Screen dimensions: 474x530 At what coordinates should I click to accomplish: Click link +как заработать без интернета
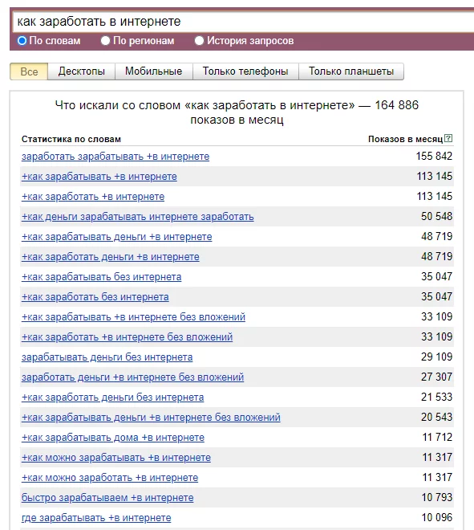click(x=95, y=297)
